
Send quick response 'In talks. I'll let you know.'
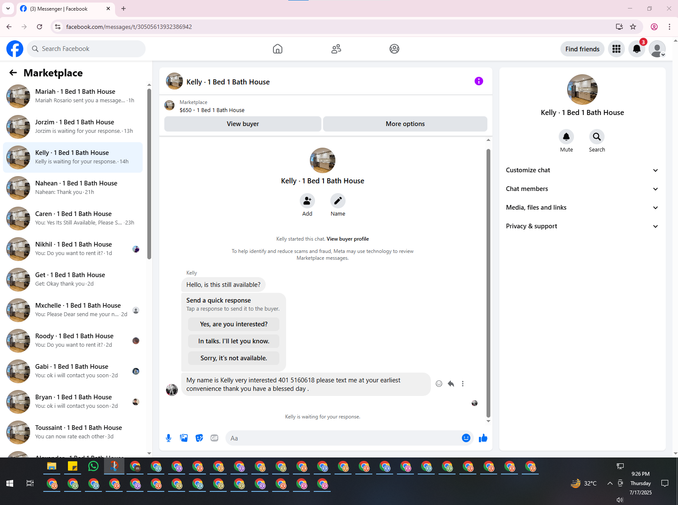click(234, 341)
